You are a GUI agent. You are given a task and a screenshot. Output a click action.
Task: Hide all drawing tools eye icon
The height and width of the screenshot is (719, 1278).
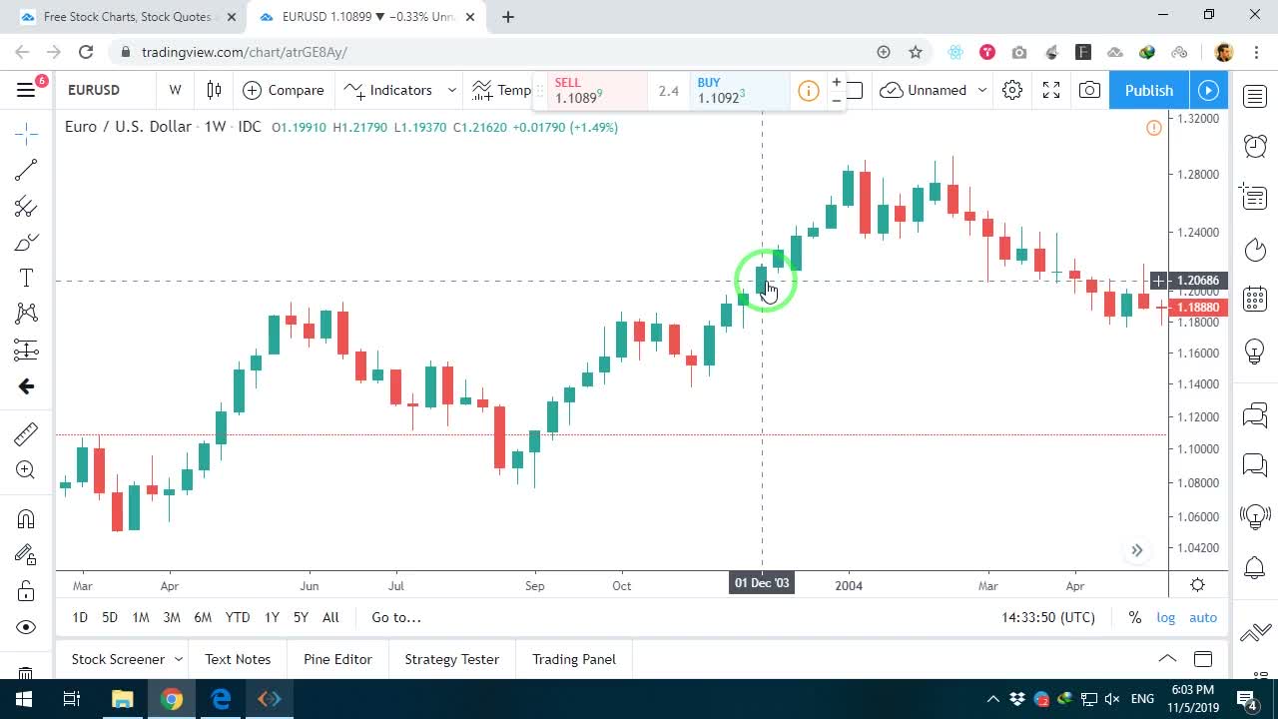click(26, 627)
